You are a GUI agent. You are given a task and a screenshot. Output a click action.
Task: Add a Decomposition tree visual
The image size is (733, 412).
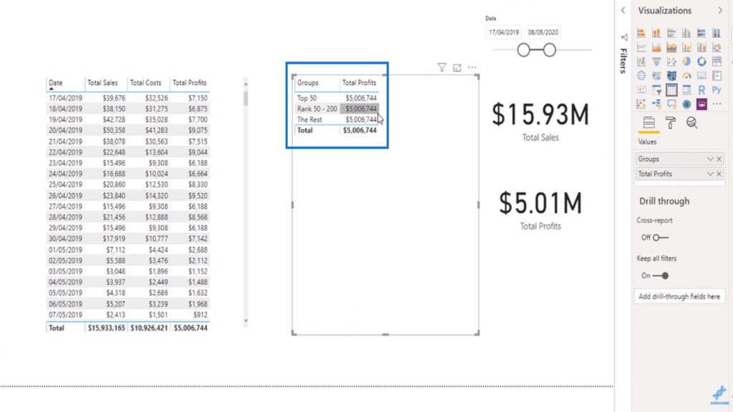coord(656,104)
